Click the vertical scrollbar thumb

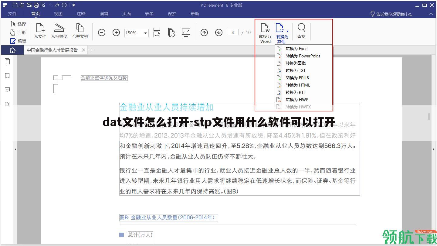(x=429, y=116)
